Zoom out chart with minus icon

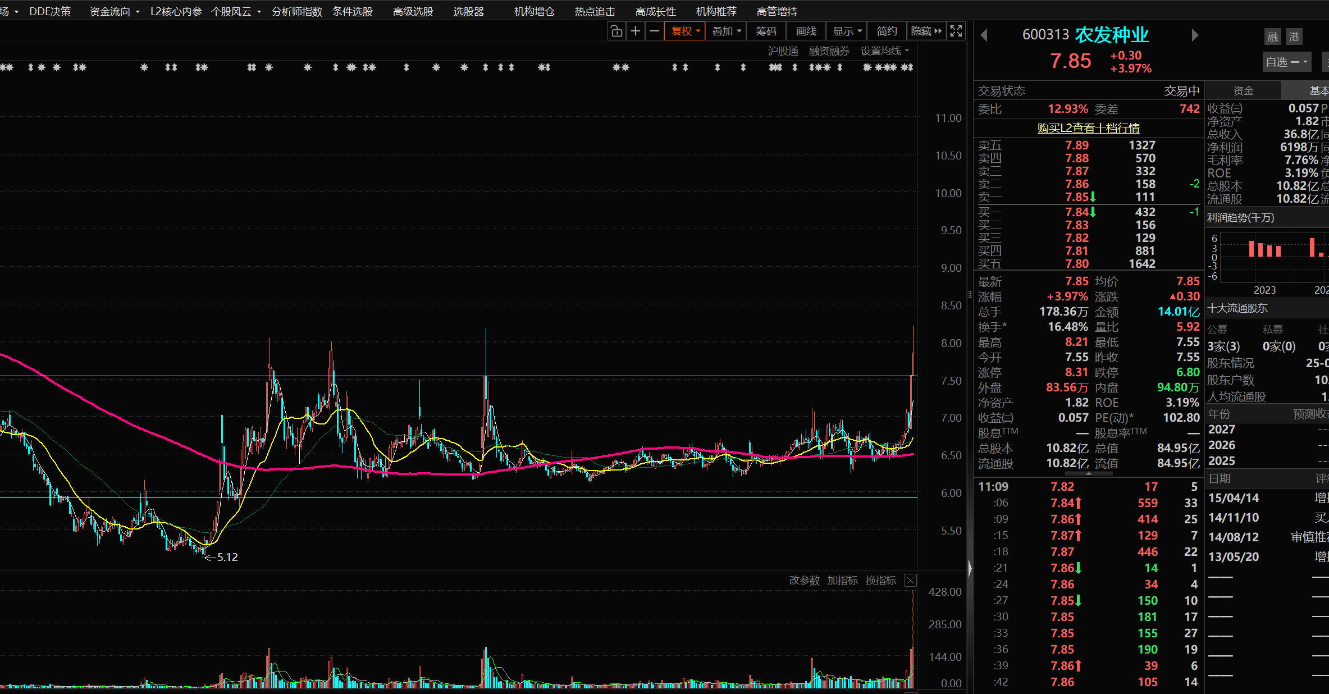click(654, 31)
